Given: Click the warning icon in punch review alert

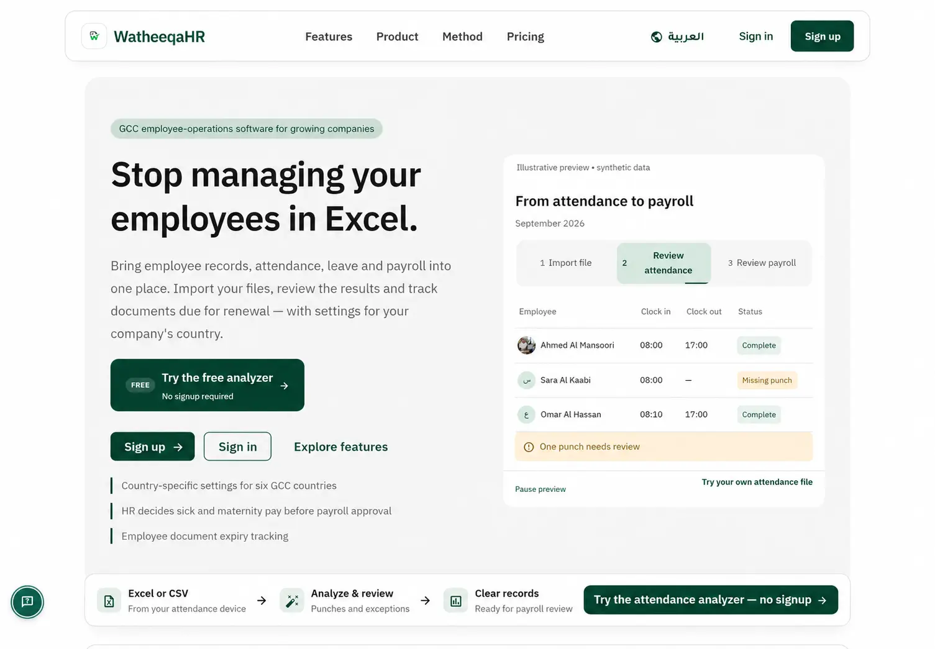Looking at the screenshot, I should [x=529, y=447].
